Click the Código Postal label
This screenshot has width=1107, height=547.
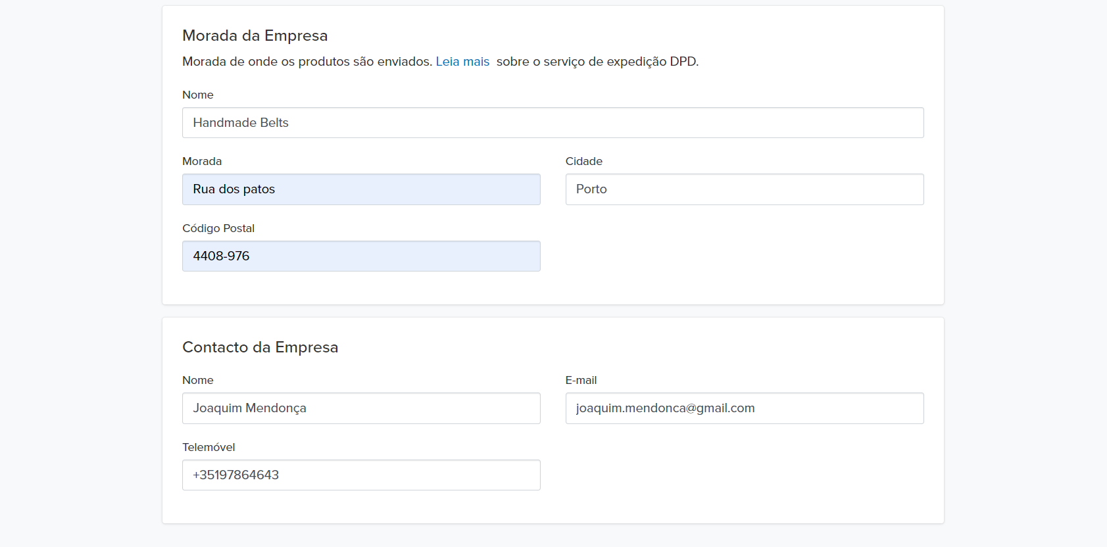coord(218,228)
